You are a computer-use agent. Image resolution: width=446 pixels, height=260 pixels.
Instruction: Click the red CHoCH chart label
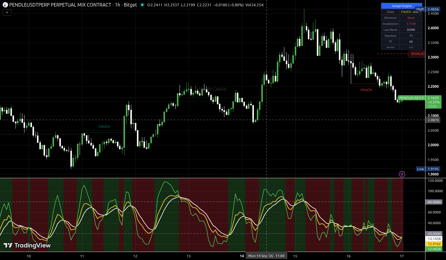tap(366, 90)
